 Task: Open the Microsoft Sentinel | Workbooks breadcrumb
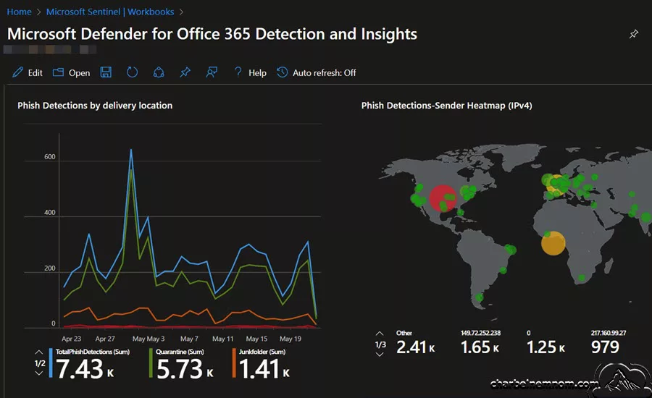click(110, 12)
